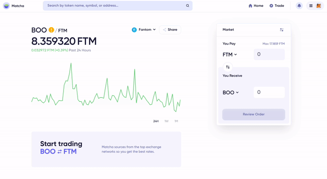Click the search magnifier icon
327x179 pixels.
coord(187,6)
